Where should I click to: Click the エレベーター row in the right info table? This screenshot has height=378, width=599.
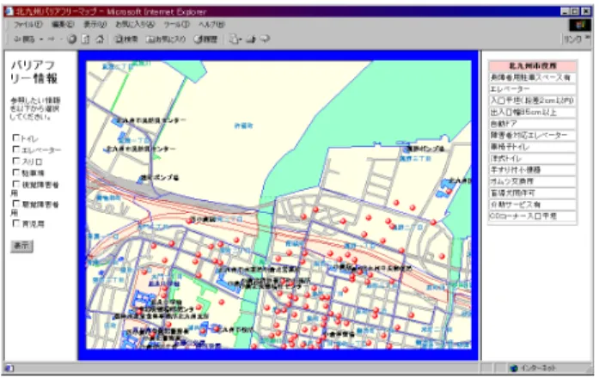click(533, 89)
